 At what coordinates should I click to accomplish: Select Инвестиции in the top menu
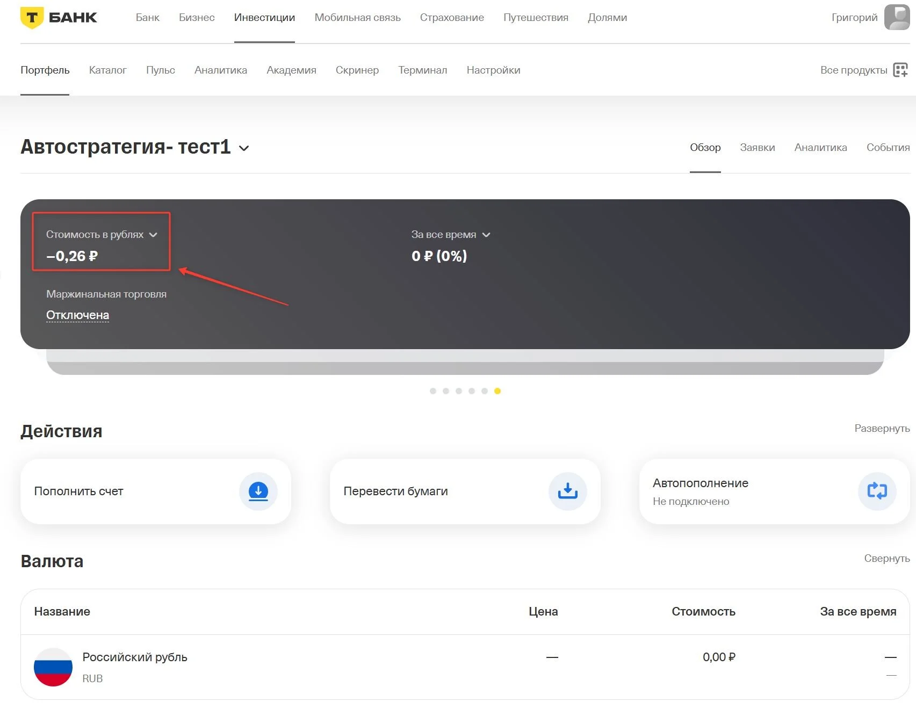pyautogui.click(x=264, y=17)
